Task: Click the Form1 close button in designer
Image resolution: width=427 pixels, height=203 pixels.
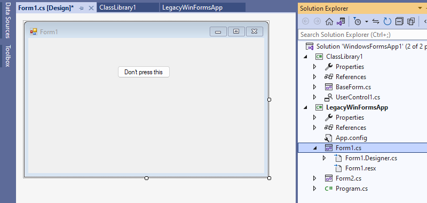Action: 255,32
